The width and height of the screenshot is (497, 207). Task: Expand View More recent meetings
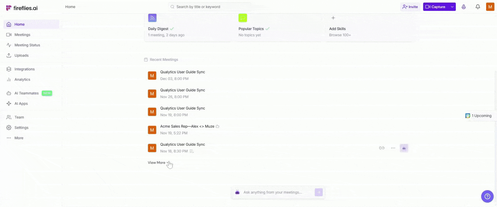coord(158,163)
